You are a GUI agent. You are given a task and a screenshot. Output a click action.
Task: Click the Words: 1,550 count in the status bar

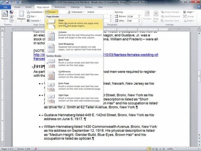click(x=24, y=149)
